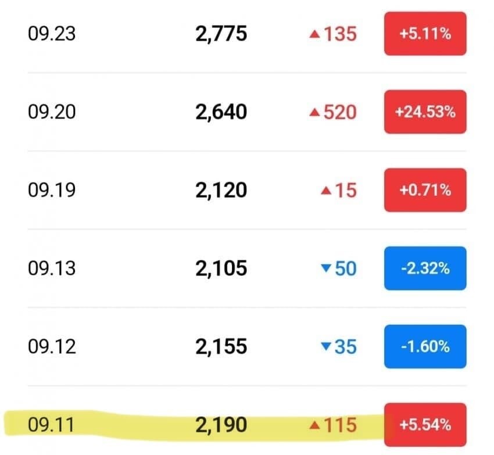Tap the 2,190 highlighted price

[x=221, y=425]
